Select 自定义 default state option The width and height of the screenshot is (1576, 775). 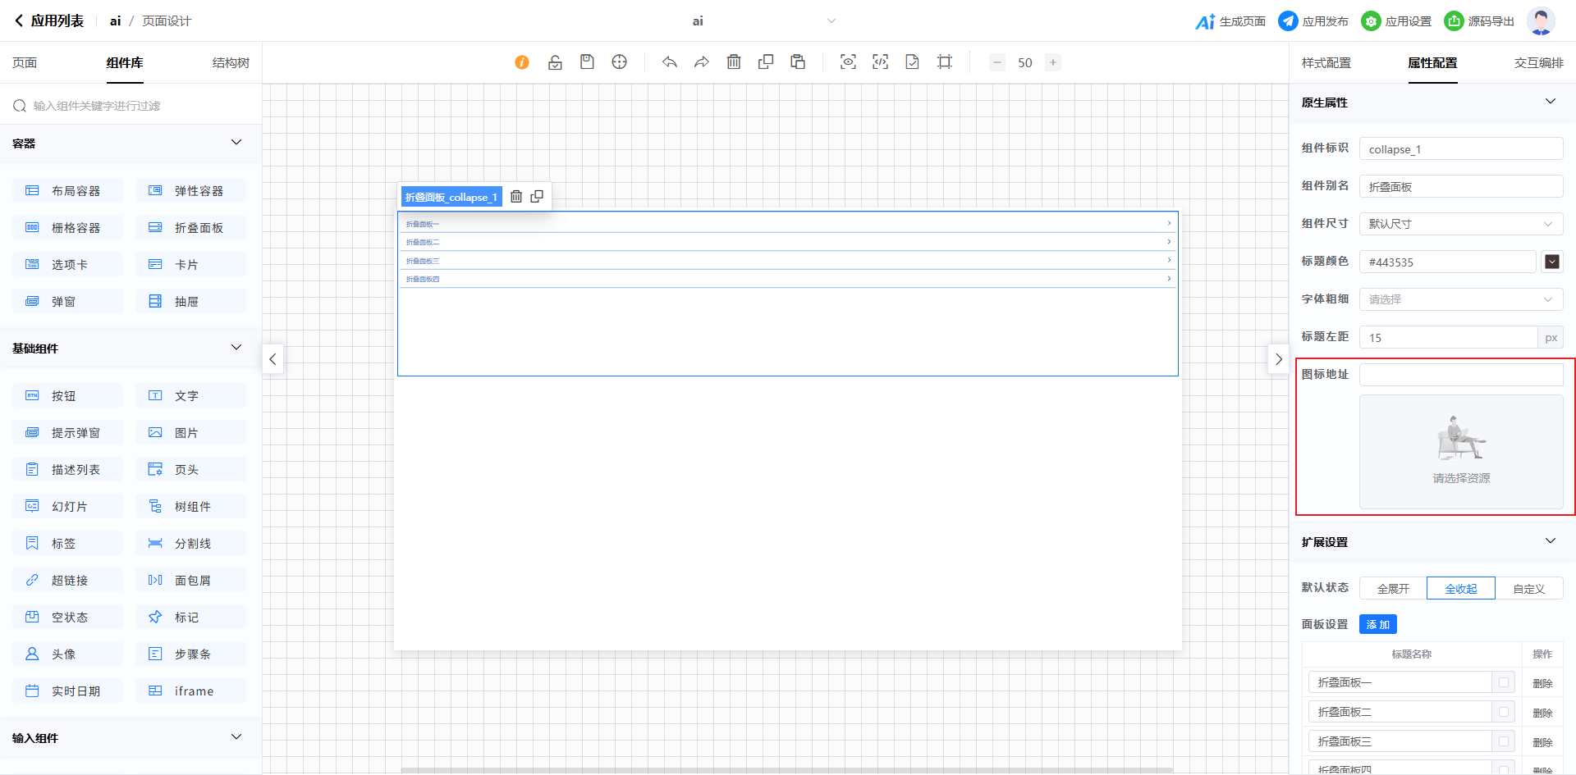pos(1528,589)
